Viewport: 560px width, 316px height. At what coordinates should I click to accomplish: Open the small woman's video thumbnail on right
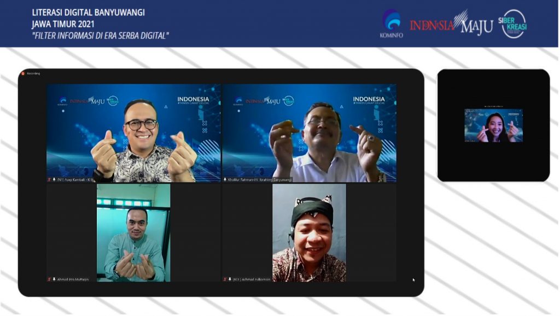click(x=493, y=126)
